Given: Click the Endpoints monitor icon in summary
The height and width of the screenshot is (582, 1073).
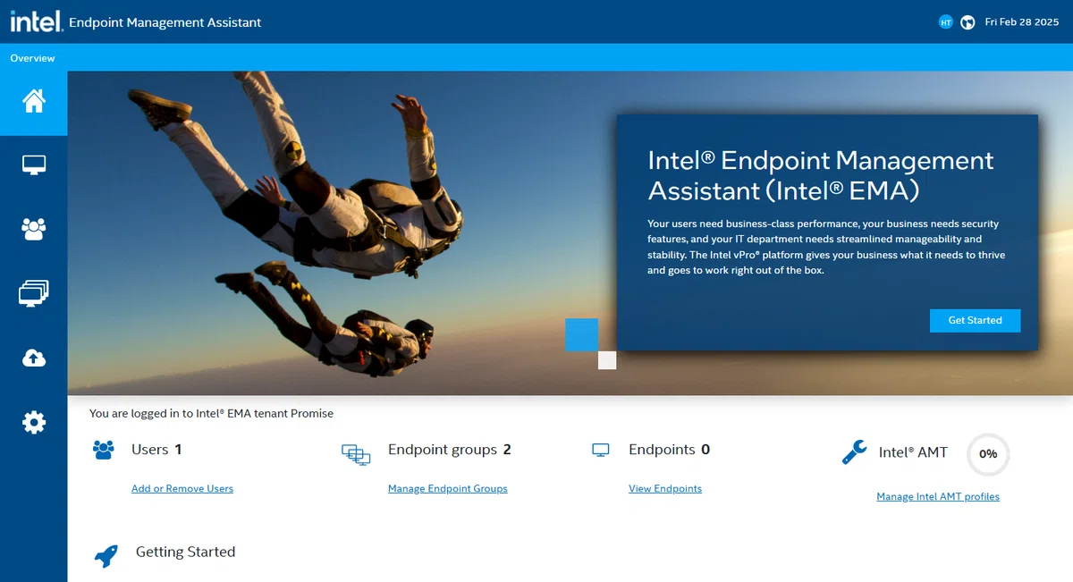Looking at the screenshot, I should tap(601, 451).
